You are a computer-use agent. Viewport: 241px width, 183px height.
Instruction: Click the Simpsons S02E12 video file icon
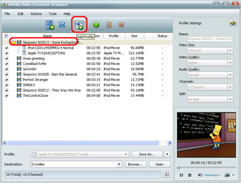[19, 90]
